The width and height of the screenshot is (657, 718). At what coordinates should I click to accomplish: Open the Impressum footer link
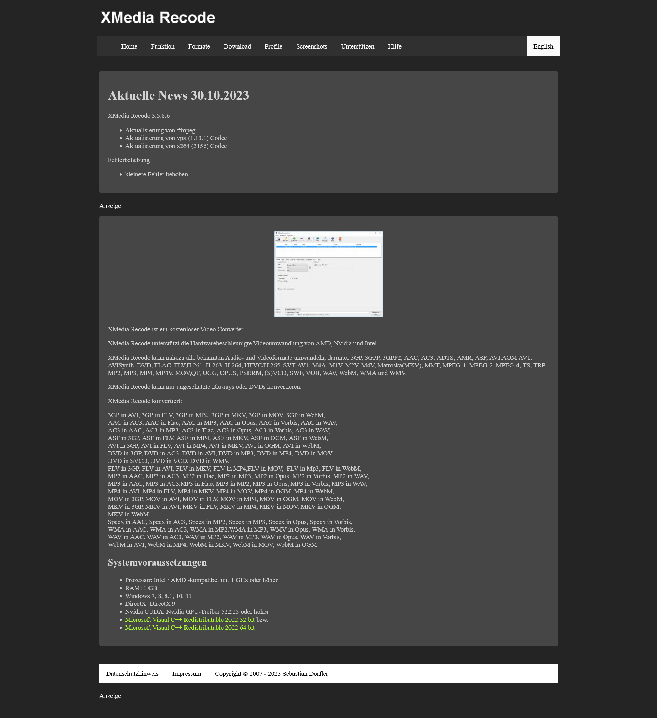pos(186,673)
